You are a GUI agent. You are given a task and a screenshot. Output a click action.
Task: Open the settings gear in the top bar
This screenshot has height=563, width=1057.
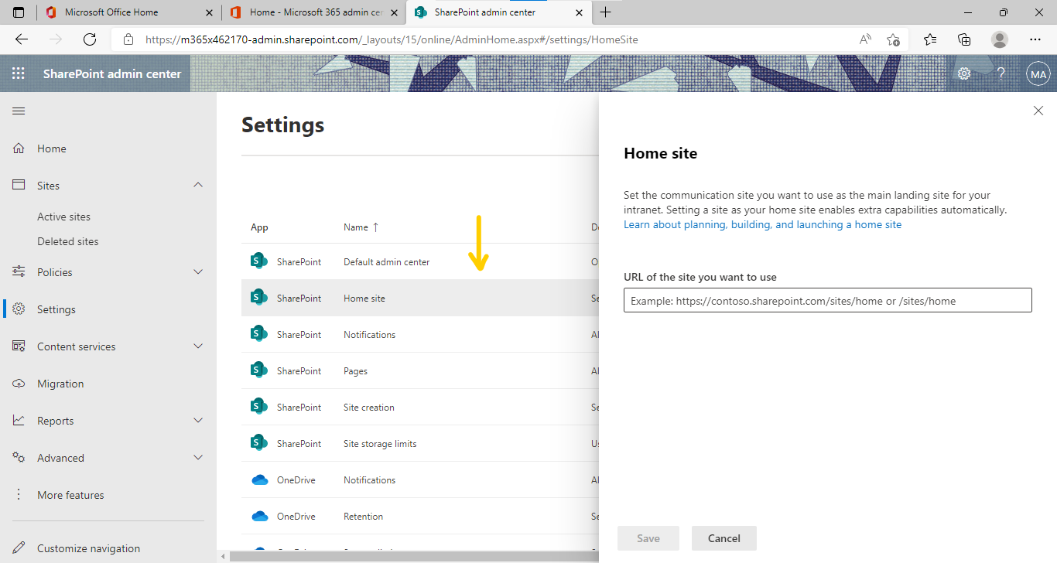click(x=963, y=73)
